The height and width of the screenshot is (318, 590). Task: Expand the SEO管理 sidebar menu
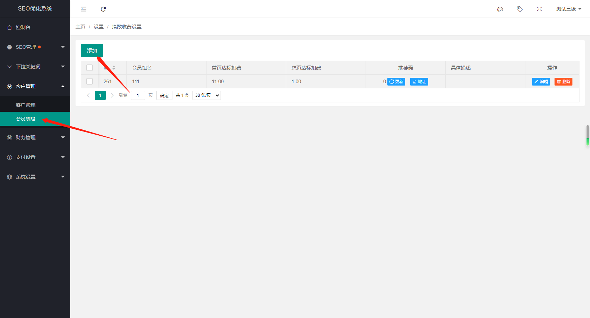(x=35, y=47)
